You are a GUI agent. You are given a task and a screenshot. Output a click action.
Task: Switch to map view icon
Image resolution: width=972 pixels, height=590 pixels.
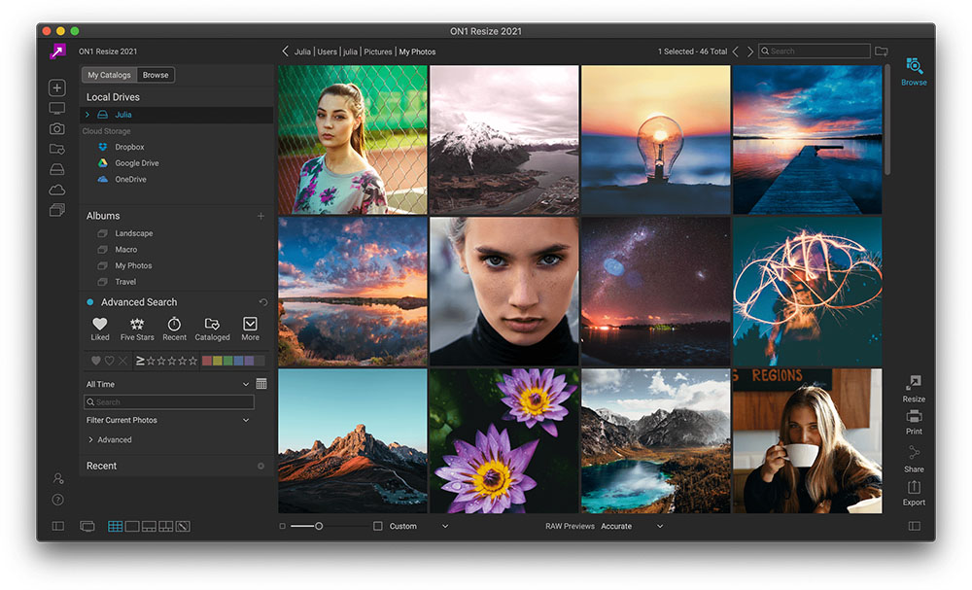[x=183, y=526]
